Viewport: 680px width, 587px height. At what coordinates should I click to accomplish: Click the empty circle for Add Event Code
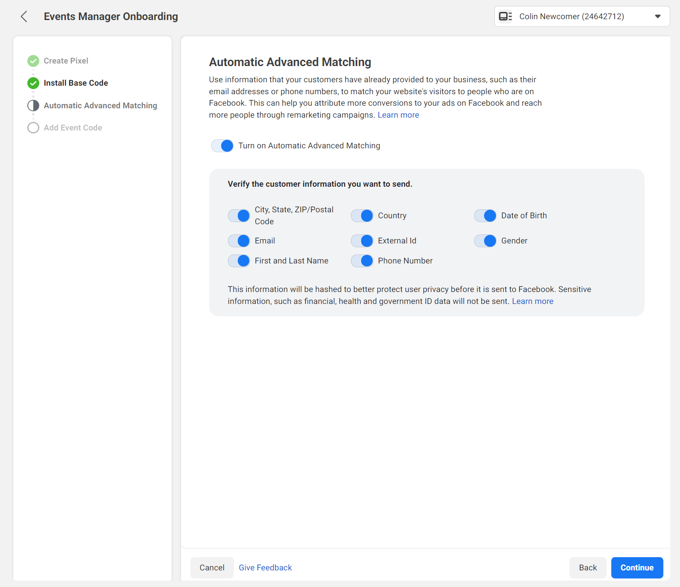(33, 127)
